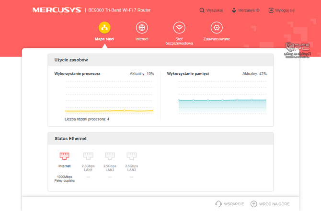Click the LAN3 Ethernet port icon

point(132,156)
